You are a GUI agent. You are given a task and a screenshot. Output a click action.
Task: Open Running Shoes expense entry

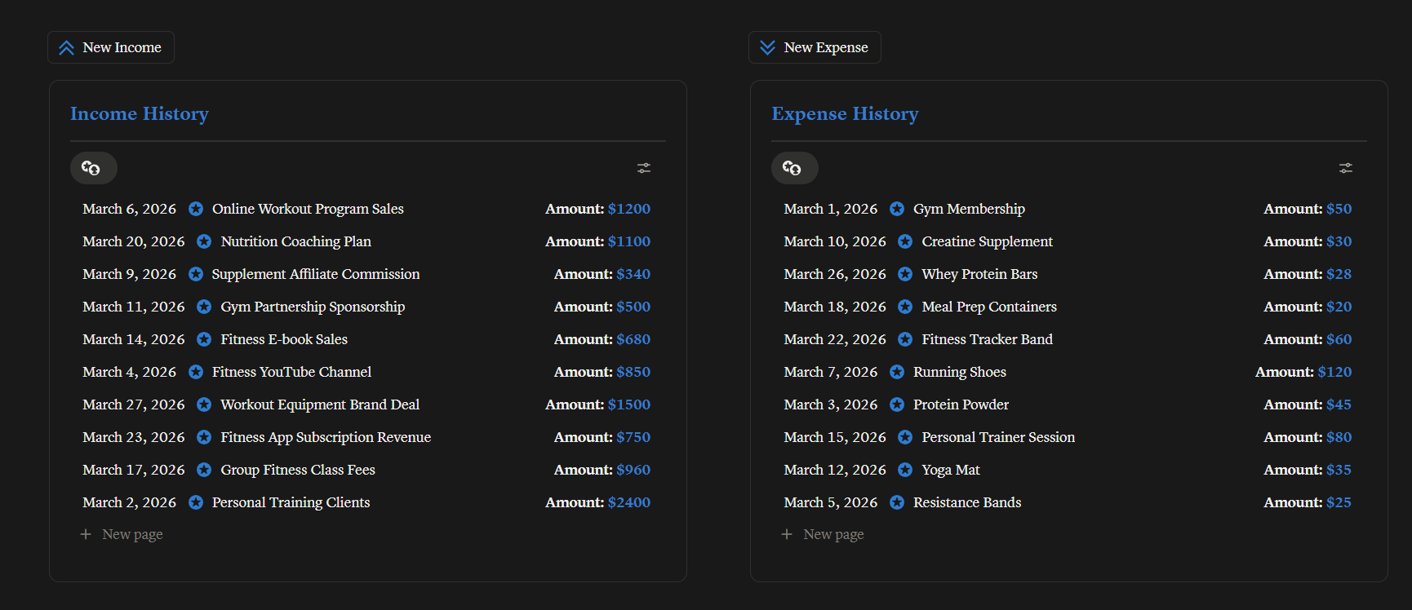tap(960, 372)
